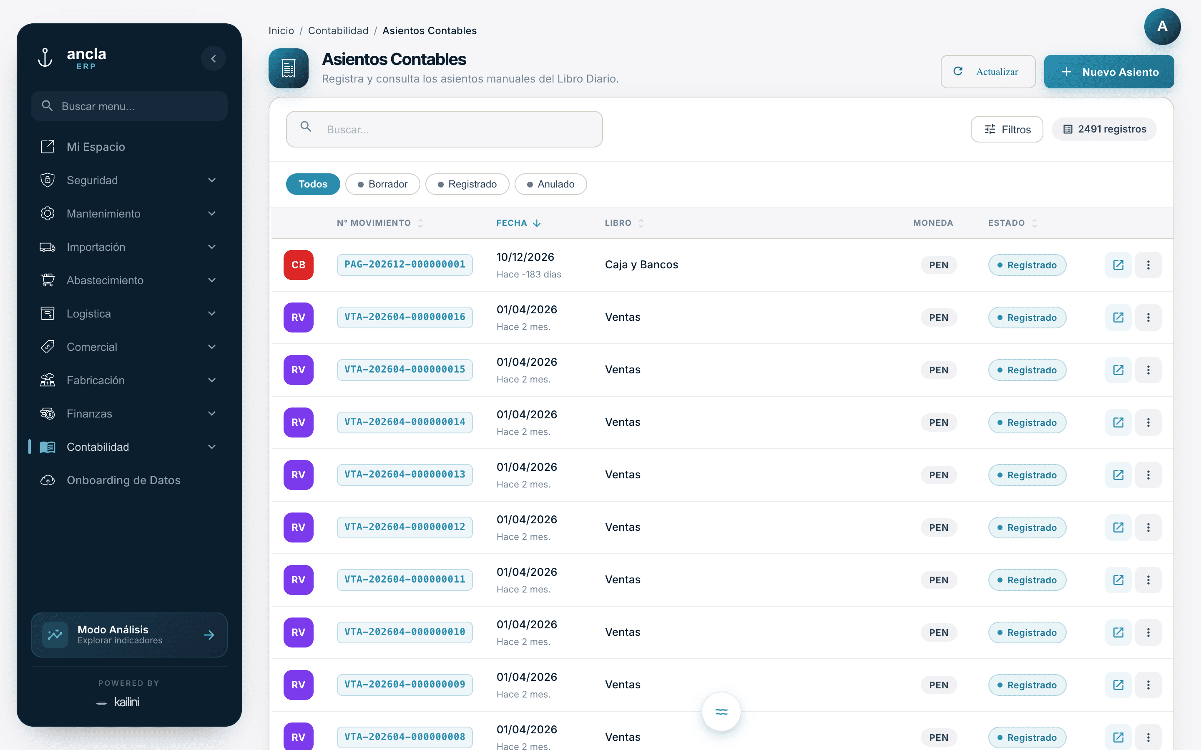
Task: Expand the Importación menu chevron
Action: click(212, 247)
